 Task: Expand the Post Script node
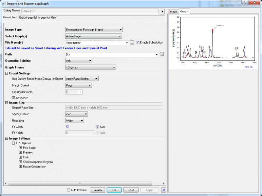click(20, 148)
